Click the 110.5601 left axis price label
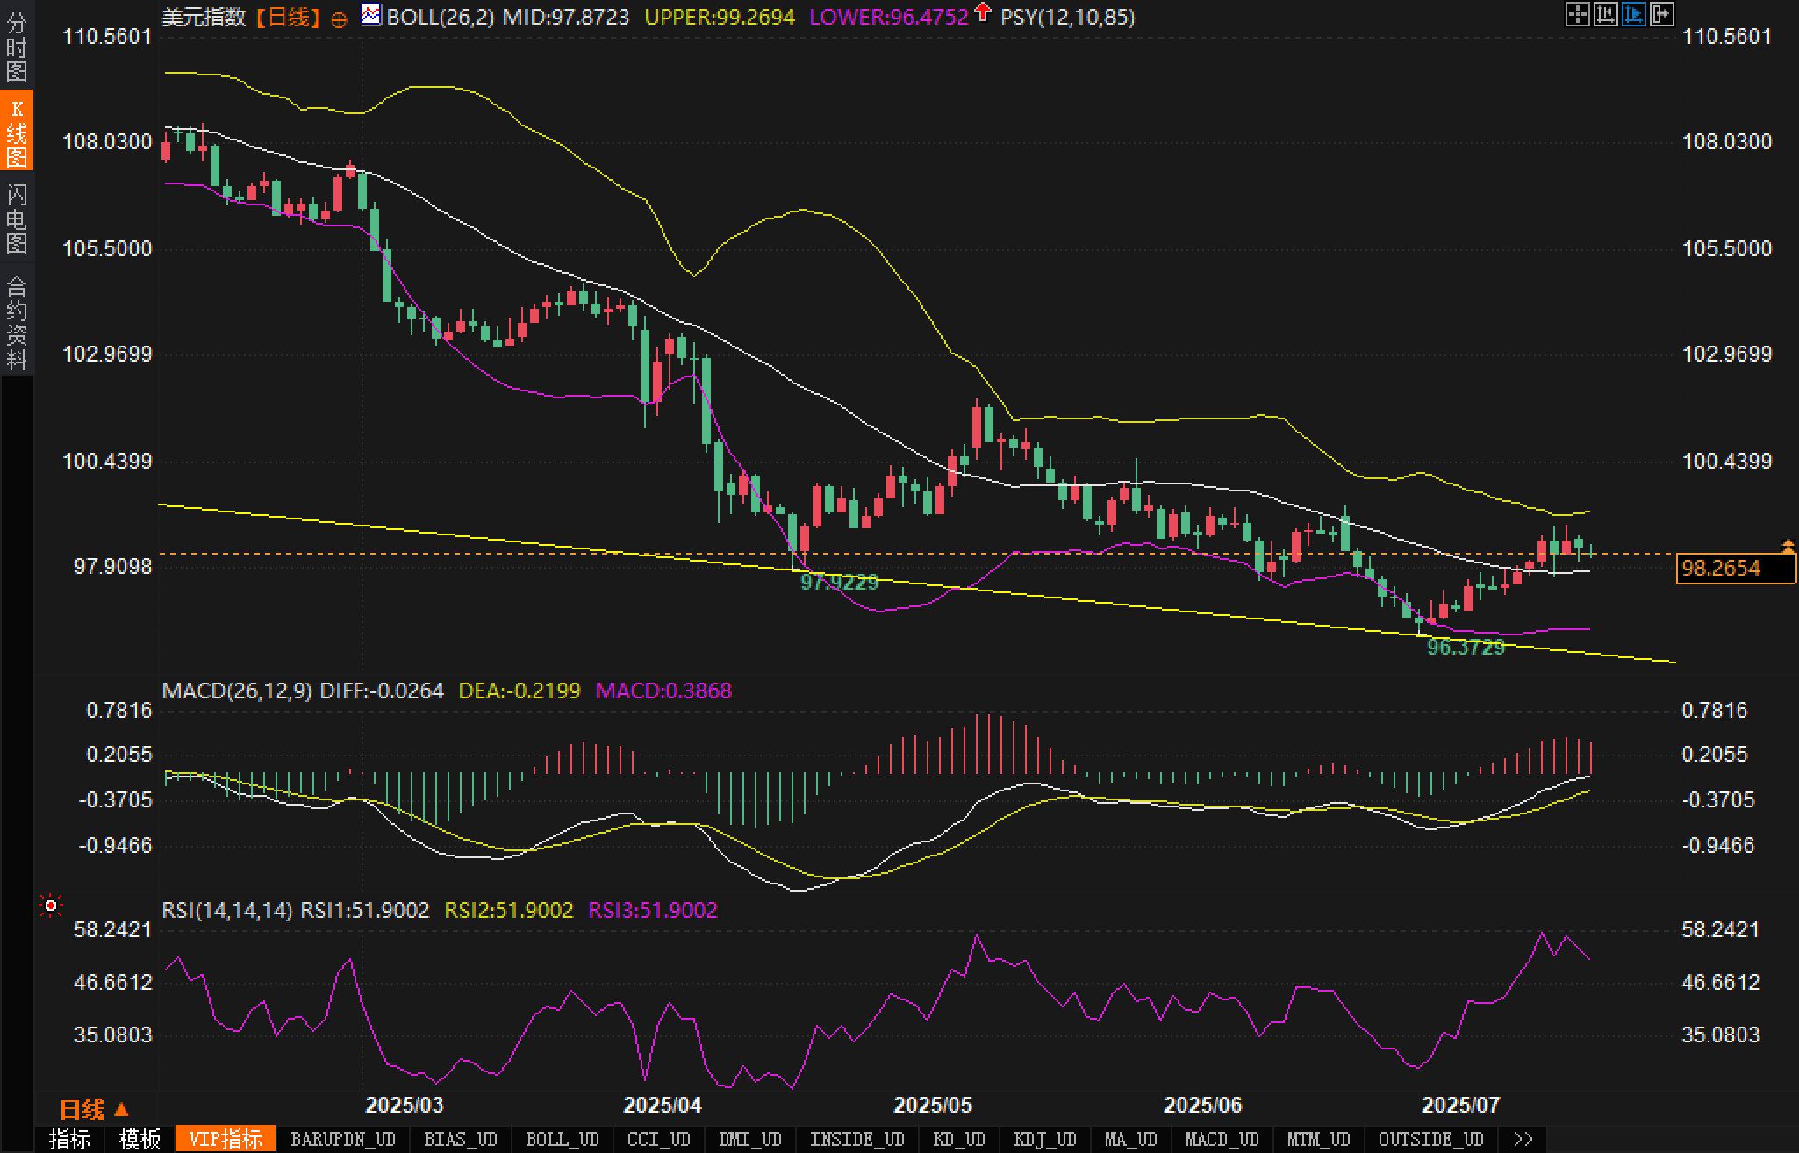1799x1153 pixels. click(106, 37)
